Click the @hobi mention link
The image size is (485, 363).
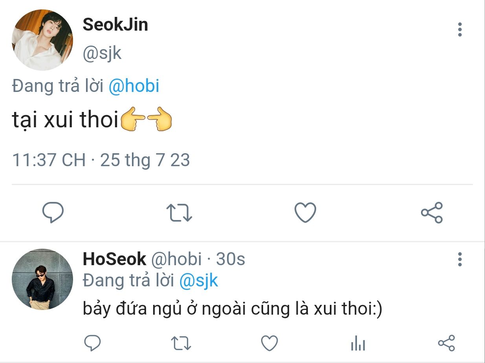pyautogui.click(x=134, y=86)
